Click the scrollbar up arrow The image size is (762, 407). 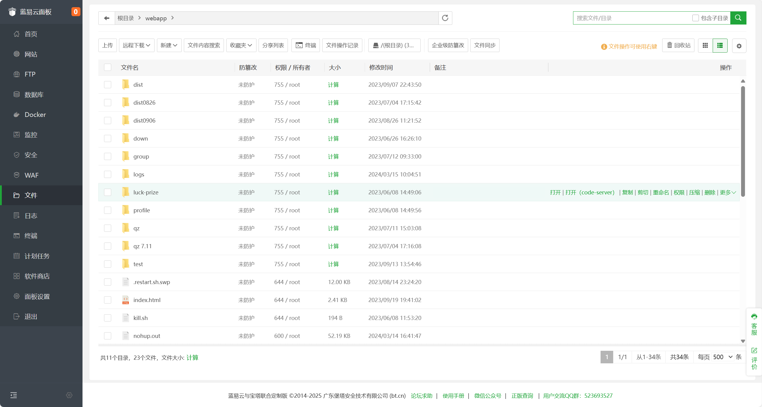pos(743,81)
